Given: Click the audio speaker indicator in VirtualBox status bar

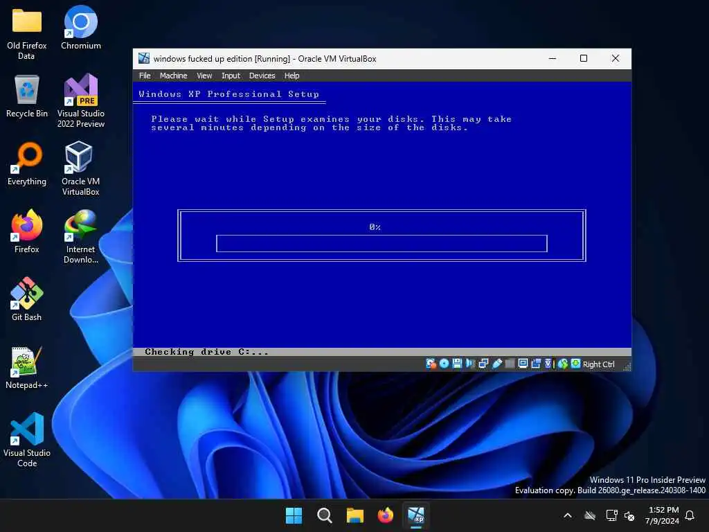Looking at the screenshot, I should (470, 364).
